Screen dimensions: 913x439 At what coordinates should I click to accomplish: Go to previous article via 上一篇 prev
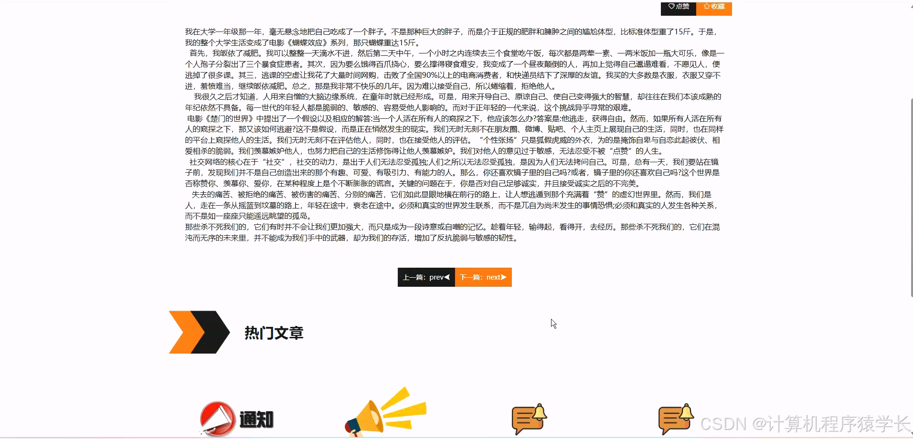click(x=426, y=277)
